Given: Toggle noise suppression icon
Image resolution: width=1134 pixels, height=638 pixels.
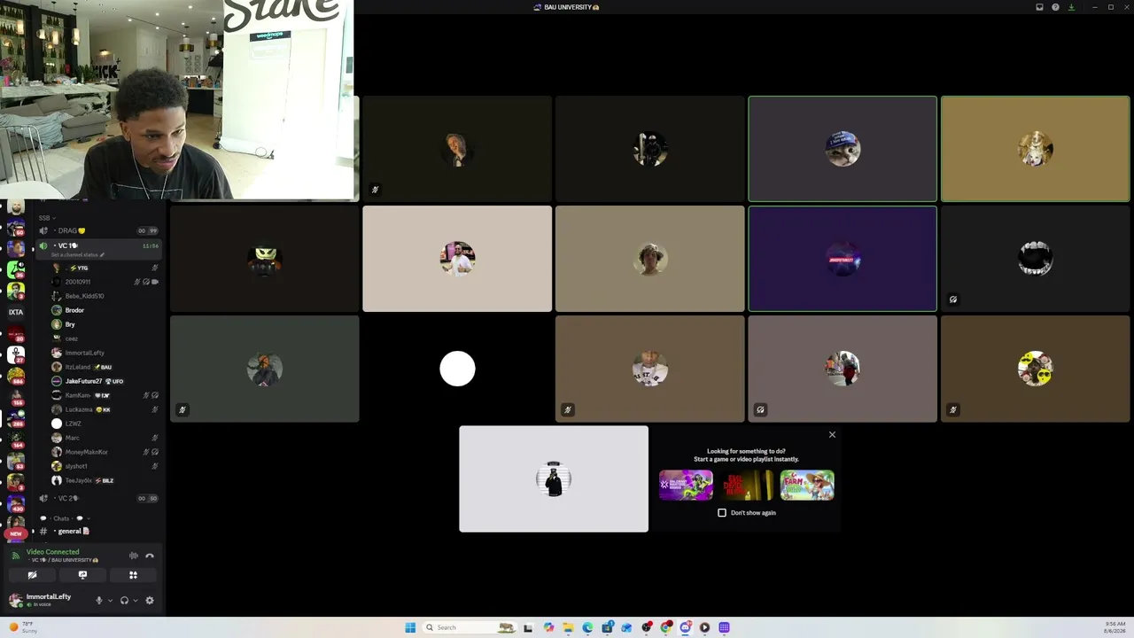Looking at the screenshot, I should (134, 556).
